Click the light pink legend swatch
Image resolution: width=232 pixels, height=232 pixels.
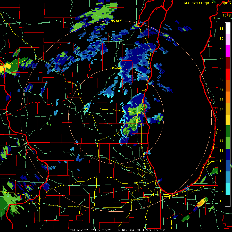pyautogui.click(x=228, y=39)
